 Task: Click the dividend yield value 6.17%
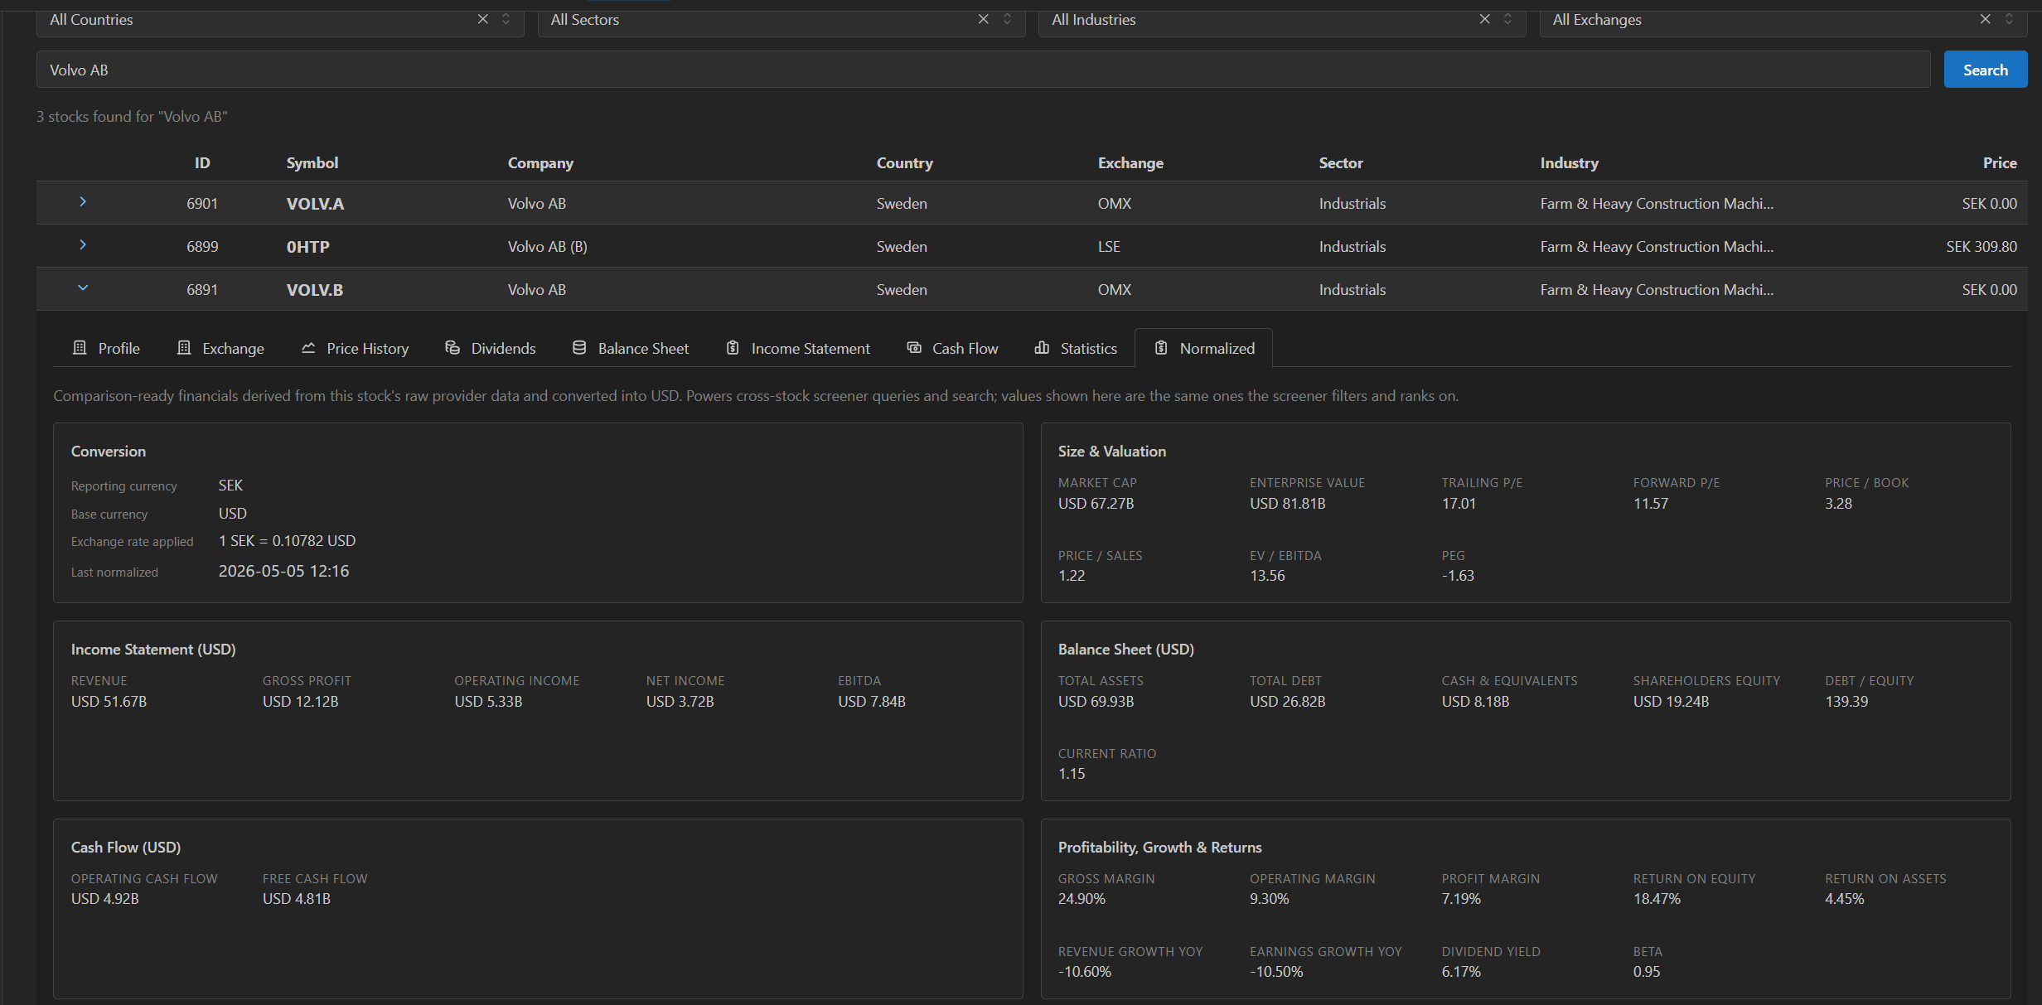(x=1460, y=972)
